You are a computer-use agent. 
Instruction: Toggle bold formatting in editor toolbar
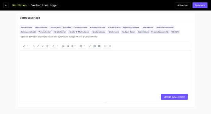tap(33, 46)
